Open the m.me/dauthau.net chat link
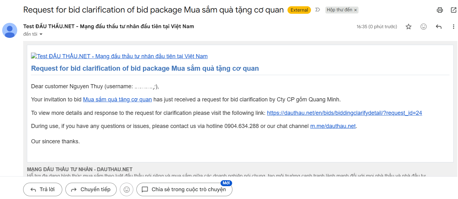This screenshot has height=199, width=458. (333, 126)
